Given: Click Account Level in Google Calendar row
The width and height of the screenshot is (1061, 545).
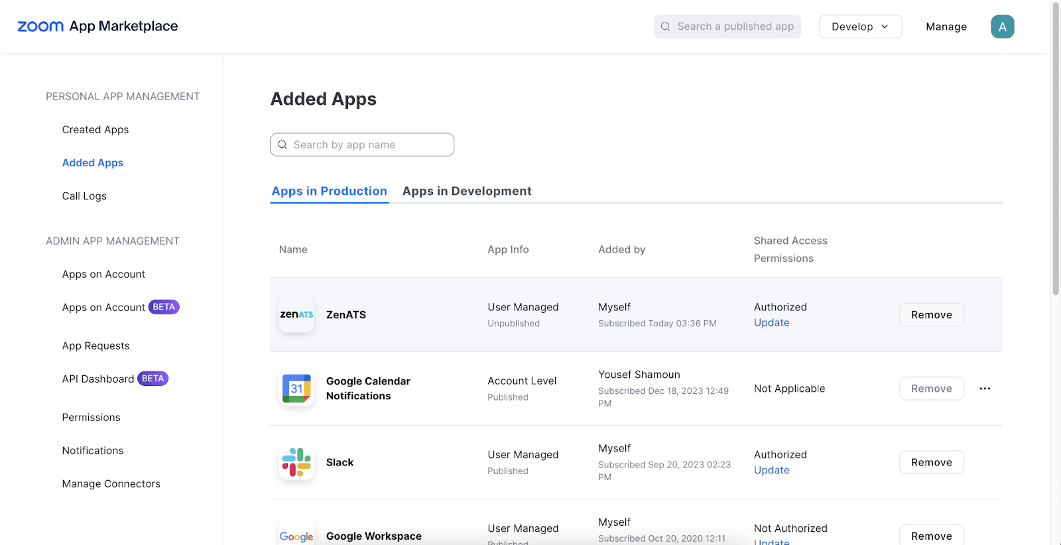Looking at the screenshot, I should point(522,381).
